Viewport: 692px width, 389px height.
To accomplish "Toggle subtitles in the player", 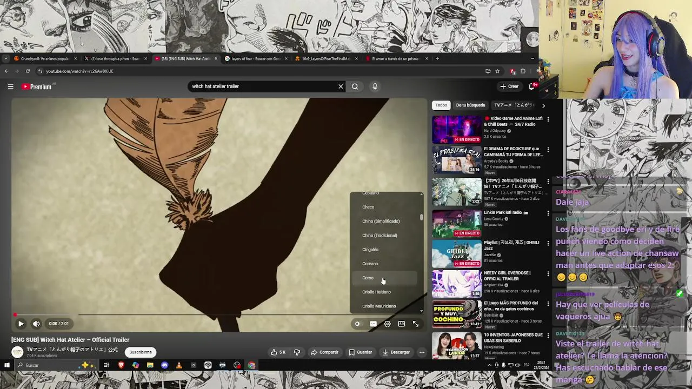I will pos(373,324).
